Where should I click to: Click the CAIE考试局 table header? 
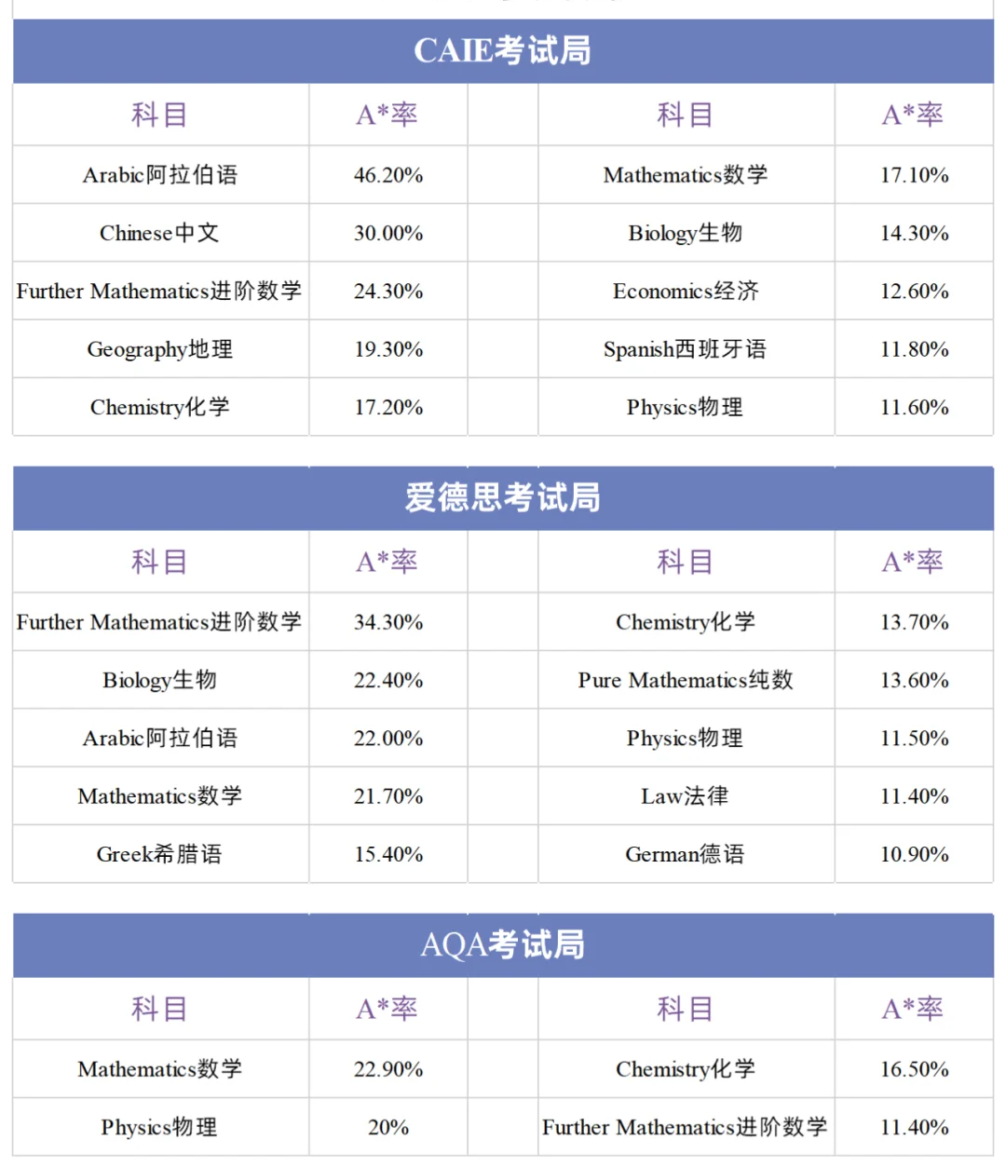[502, 51]
